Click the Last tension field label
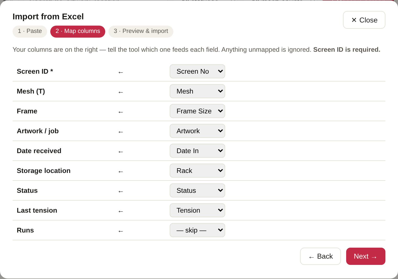This screenshot has height=279, width=398. click(37, 210)
